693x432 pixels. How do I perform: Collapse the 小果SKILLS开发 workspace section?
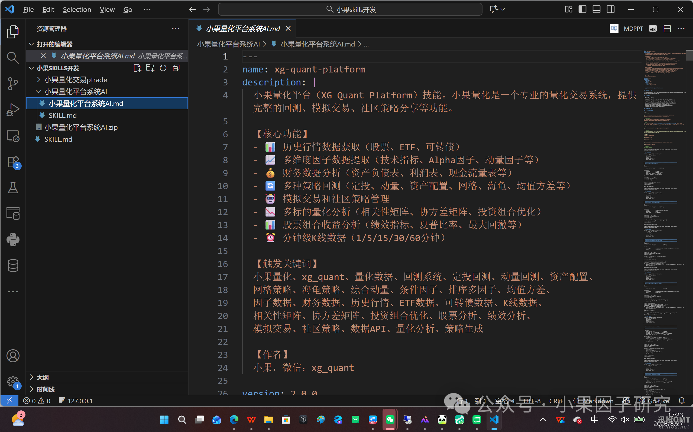pos(31,68)
